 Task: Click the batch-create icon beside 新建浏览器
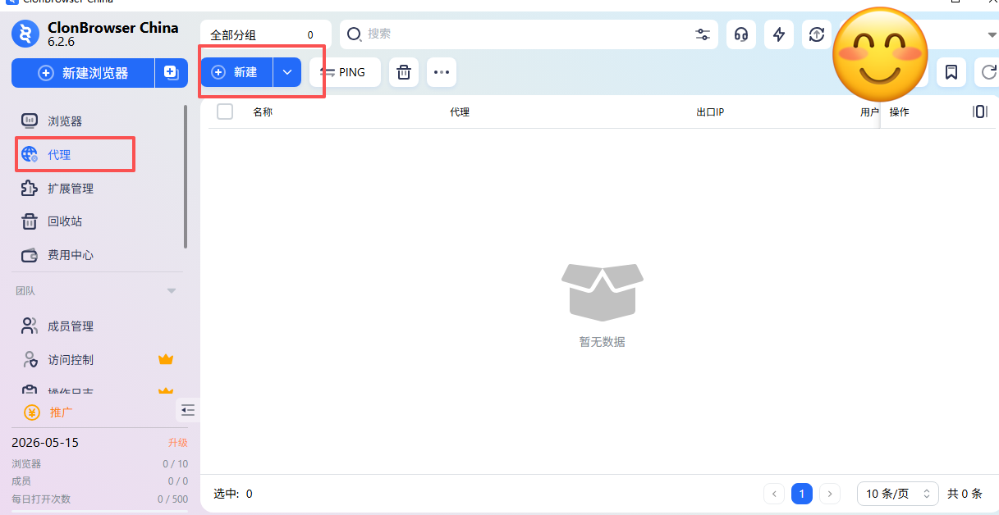[171, 73]
